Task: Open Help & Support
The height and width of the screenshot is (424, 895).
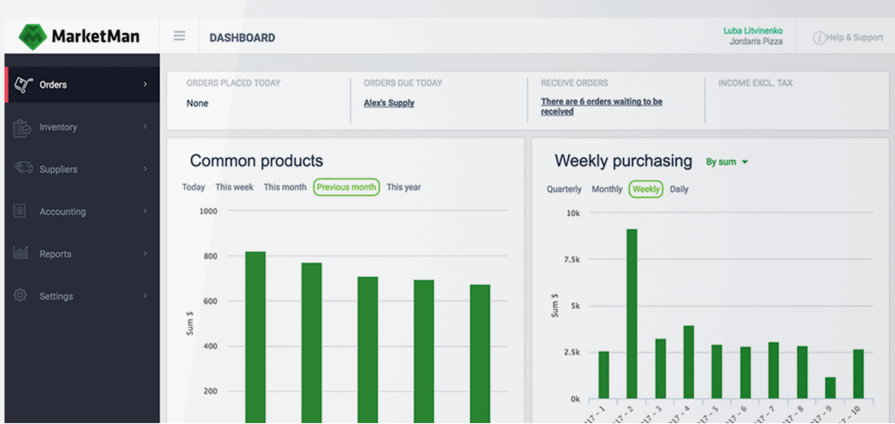Action: [x=848, y=37]
